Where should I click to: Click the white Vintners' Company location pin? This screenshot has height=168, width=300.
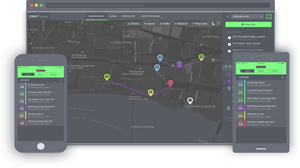click(190, 100)
